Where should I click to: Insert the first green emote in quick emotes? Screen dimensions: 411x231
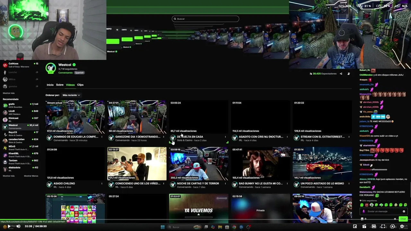[x=362, y=205]
